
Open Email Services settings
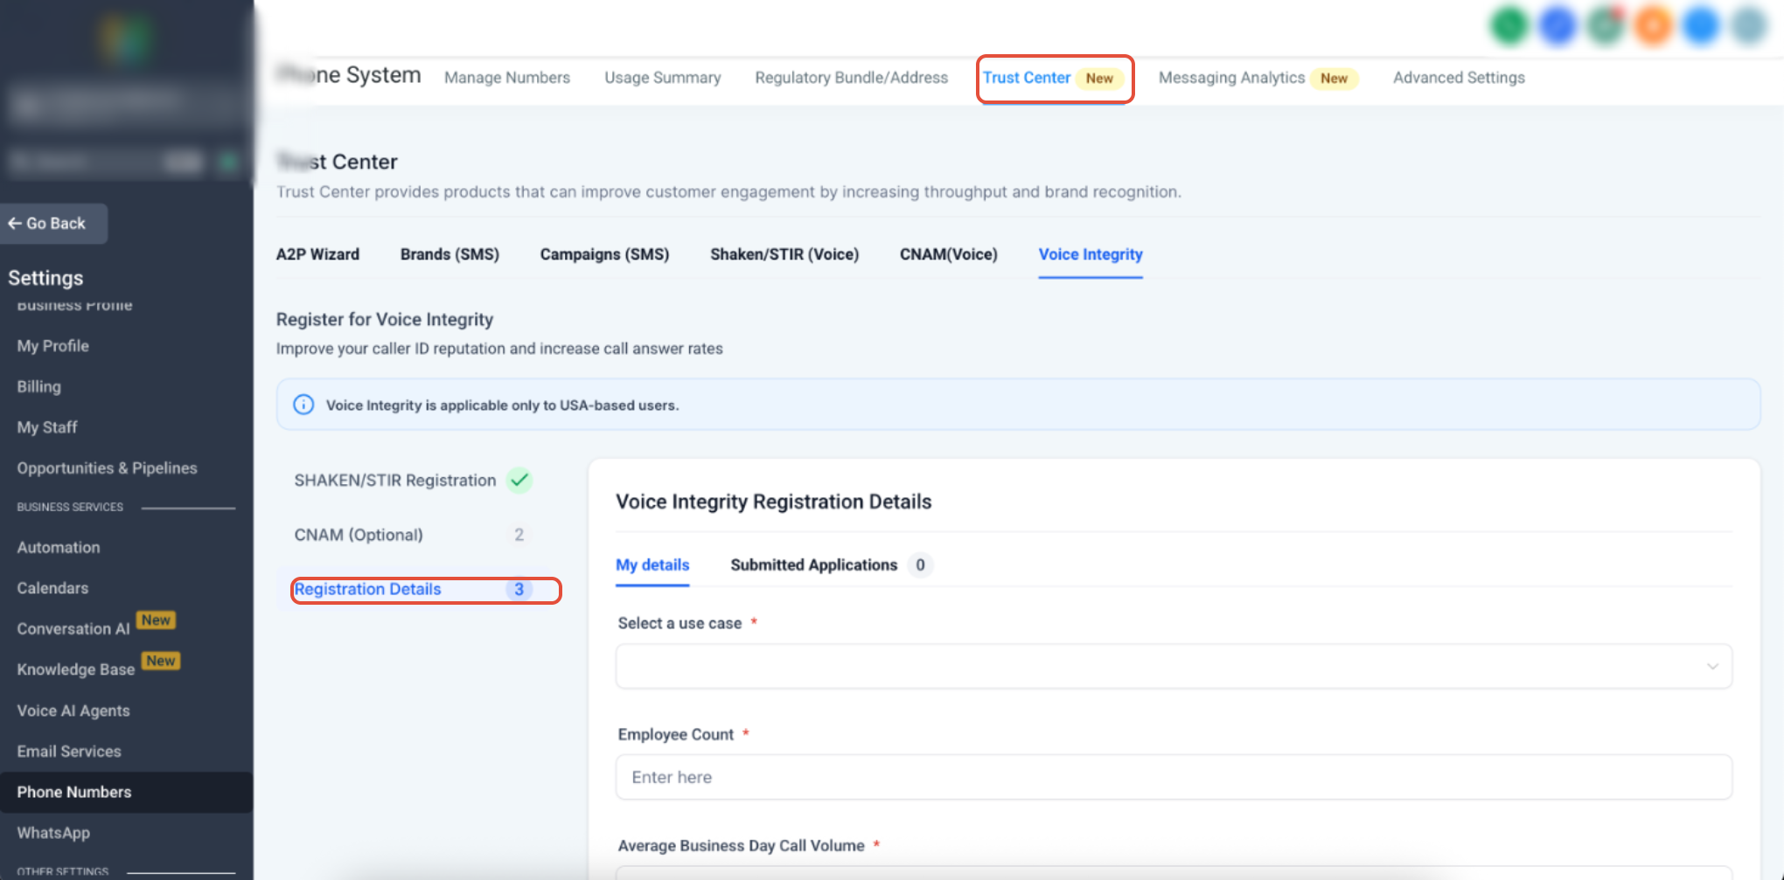click(69, 752)
